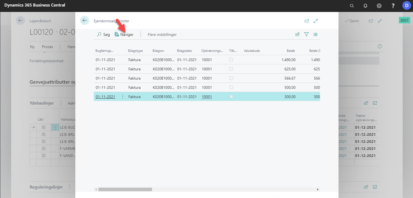Sort by the Bogførings... column header

coord(104,51)
